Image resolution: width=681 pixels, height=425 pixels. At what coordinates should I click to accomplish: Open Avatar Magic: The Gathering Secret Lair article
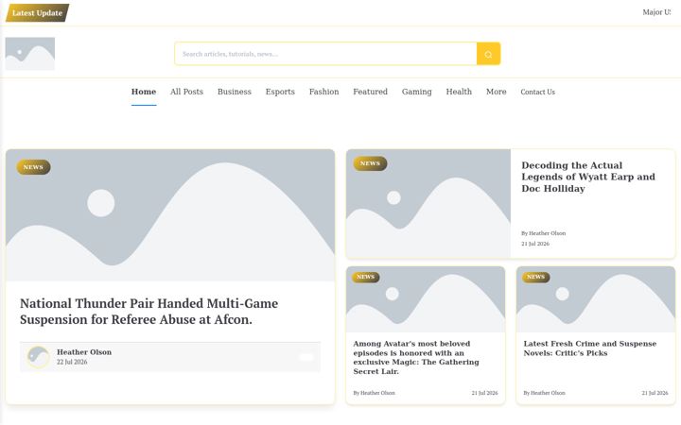pos(416,357)
